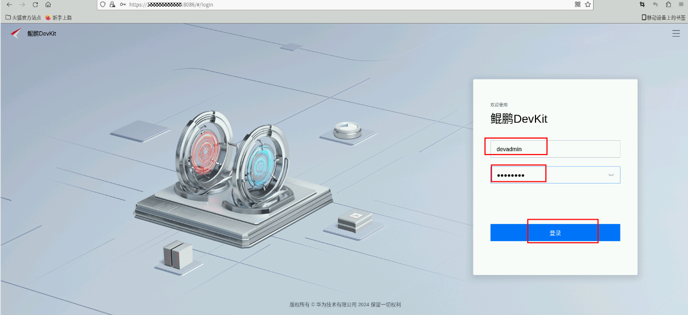Click the screenshot crop toolbar icon
This screenshot has width=688, height=315.
(x=642, y=4)
